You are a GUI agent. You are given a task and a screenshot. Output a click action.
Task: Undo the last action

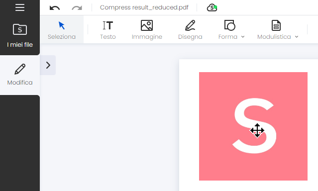click(x=55, y=8)
